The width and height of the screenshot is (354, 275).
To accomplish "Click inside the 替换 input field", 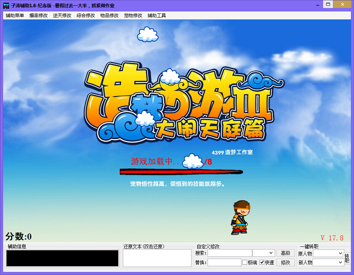I will click(224, 262).
